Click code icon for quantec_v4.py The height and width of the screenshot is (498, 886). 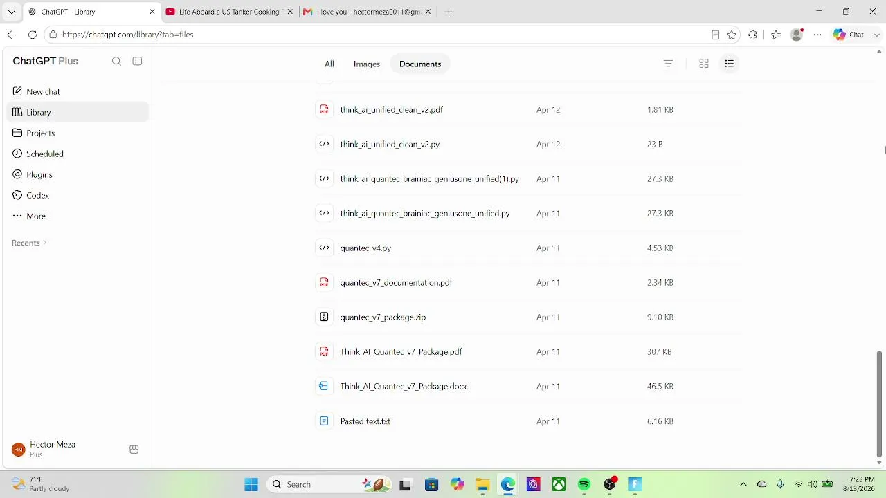pos(324,248)
